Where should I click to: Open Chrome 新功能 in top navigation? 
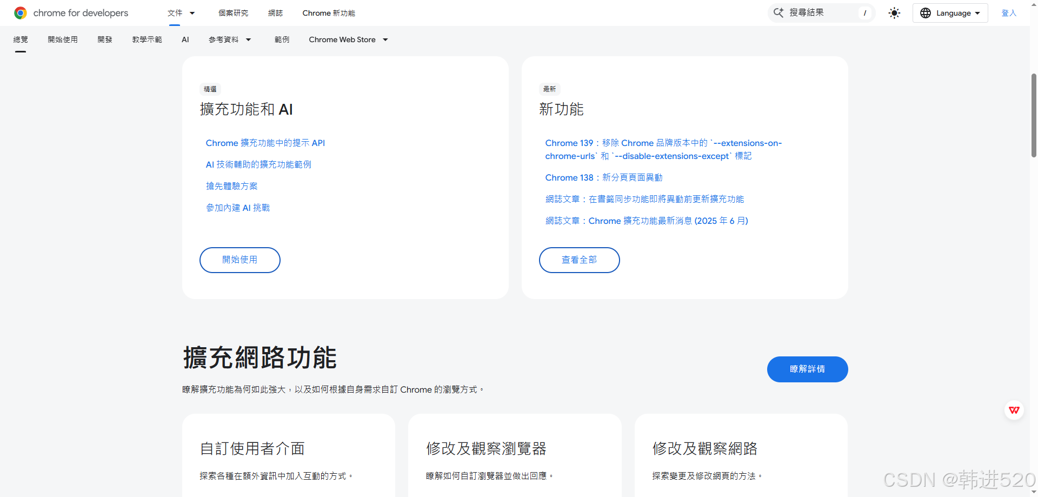(x=329, y=13)
